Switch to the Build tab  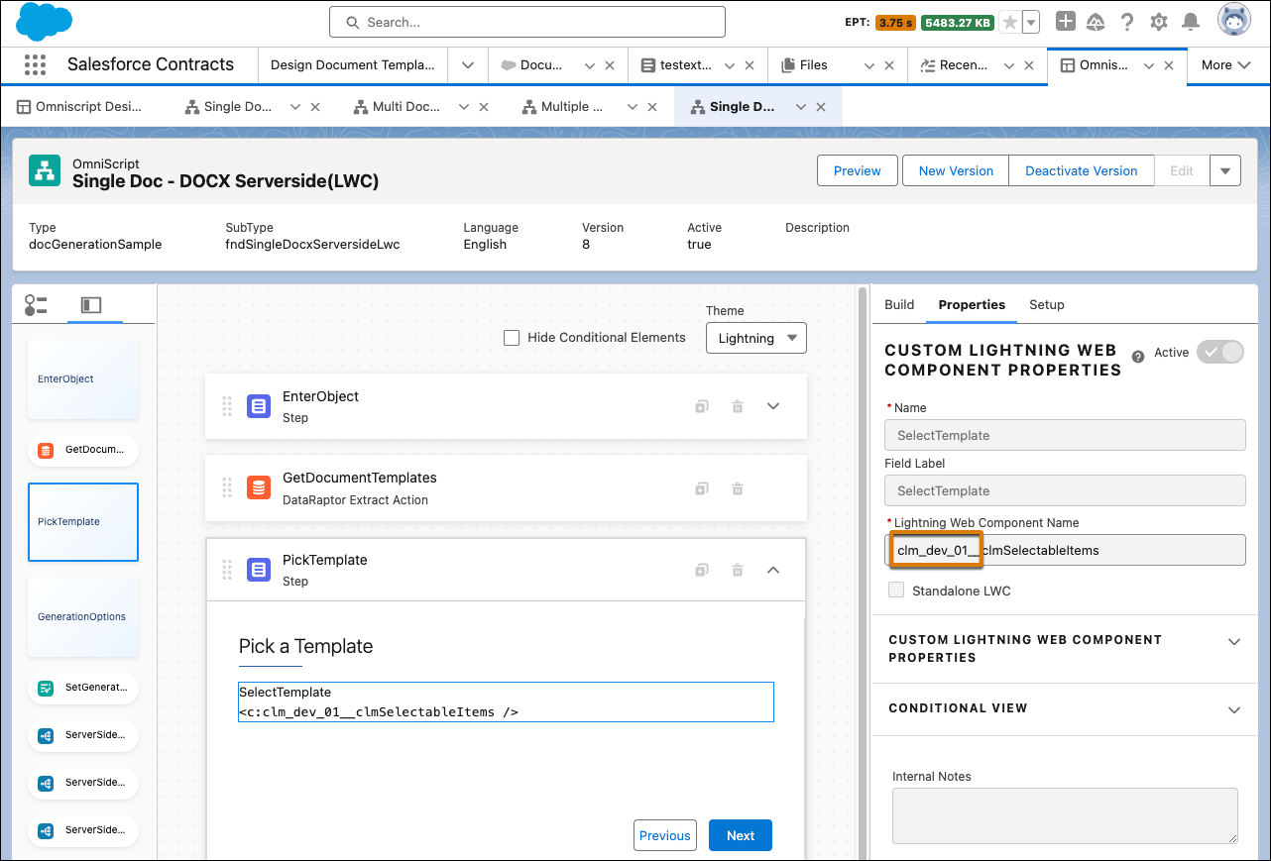[x=899, y=304]
